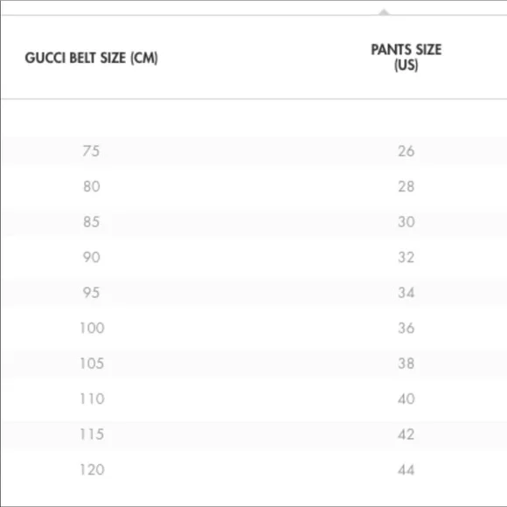The height and width of the screenshot is (507, 507).
Task: Click pants size 26
Action: pos(406,151)
